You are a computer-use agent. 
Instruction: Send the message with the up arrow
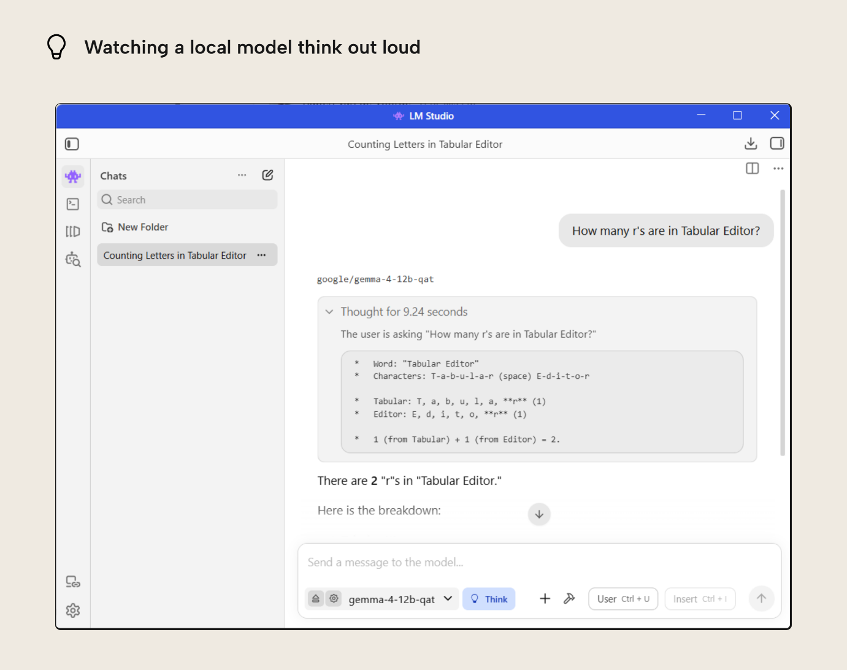(761, 599)
